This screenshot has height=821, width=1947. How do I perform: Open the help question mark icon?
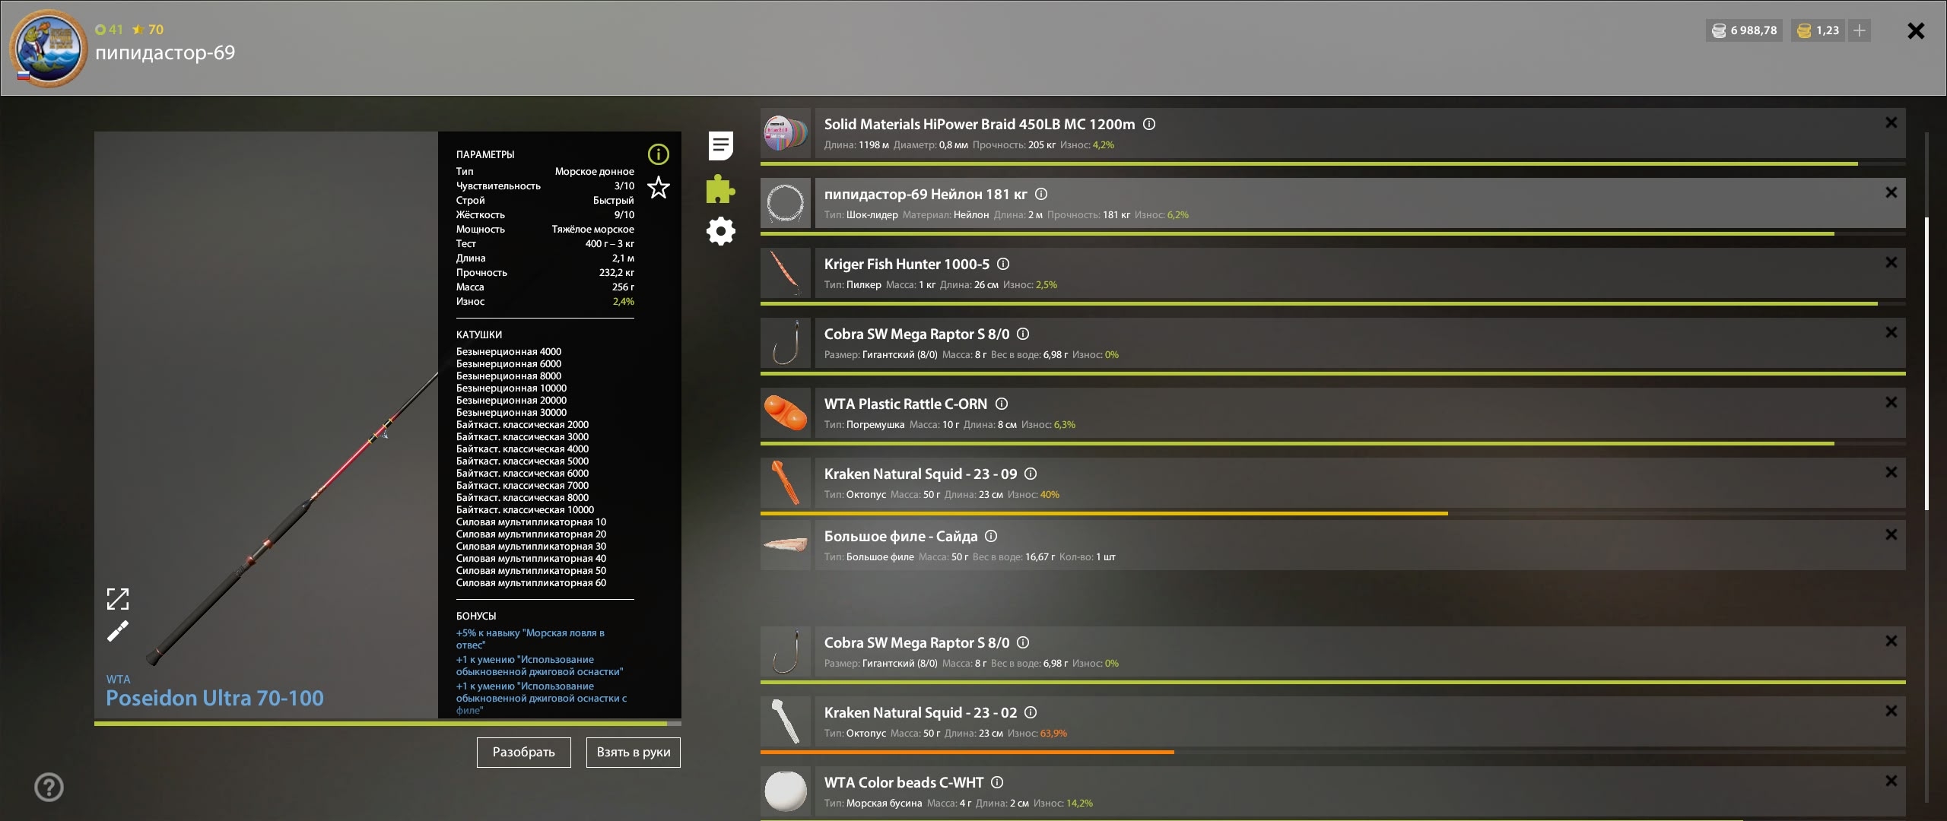[x=49, y=787]
